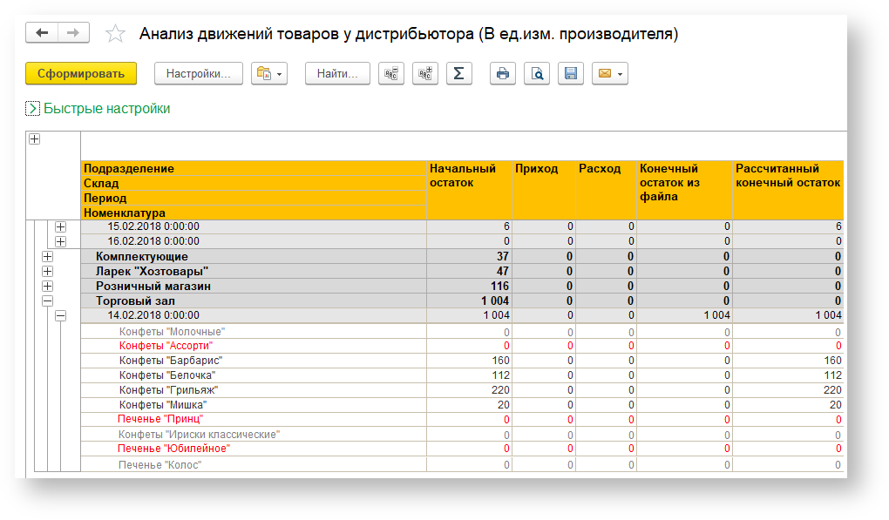This screenshot has width=889, height=520.
Task: Select Ларек "Хозтовары" row label
Action: 152,272
